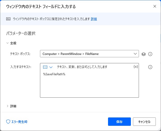Expand the 詳細 section
The image size is (161, 131).
pyautogui.click(x=11, y=106)
